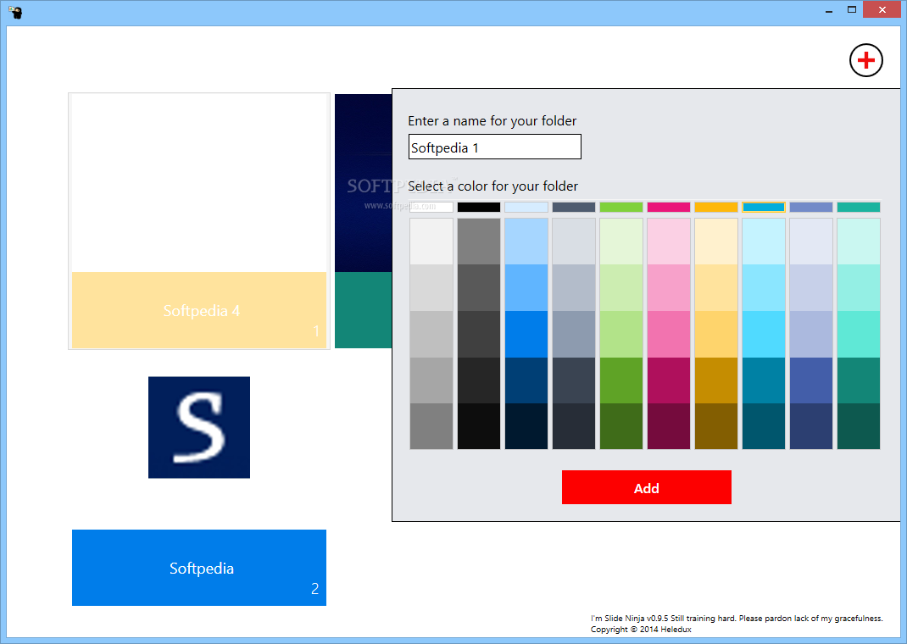907x644 pixels.
Task: Close the Slide Ninja window
Action: tap(882, 10)
